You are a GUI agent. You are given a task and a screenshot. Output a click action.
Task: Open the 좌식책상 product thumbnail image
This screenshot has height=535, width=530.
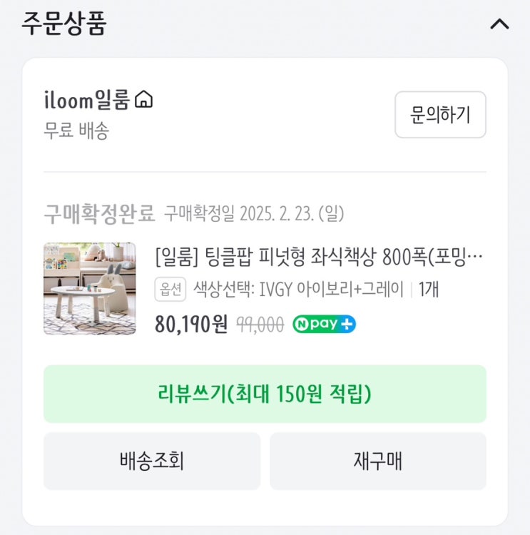pos(90,289)
